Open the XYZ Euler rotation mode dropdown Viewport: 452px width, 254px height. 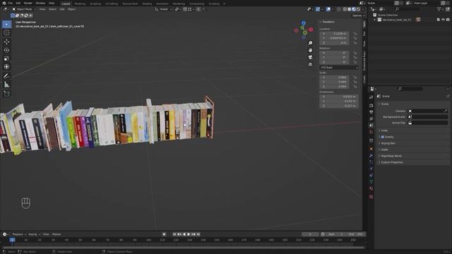tap(339, 68)
